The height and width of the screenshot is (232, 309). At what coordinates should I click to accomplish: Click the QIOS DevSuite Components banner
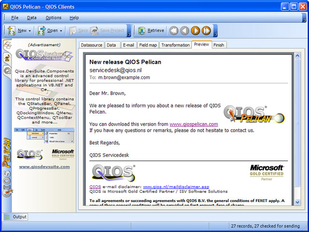coord(44,55)
